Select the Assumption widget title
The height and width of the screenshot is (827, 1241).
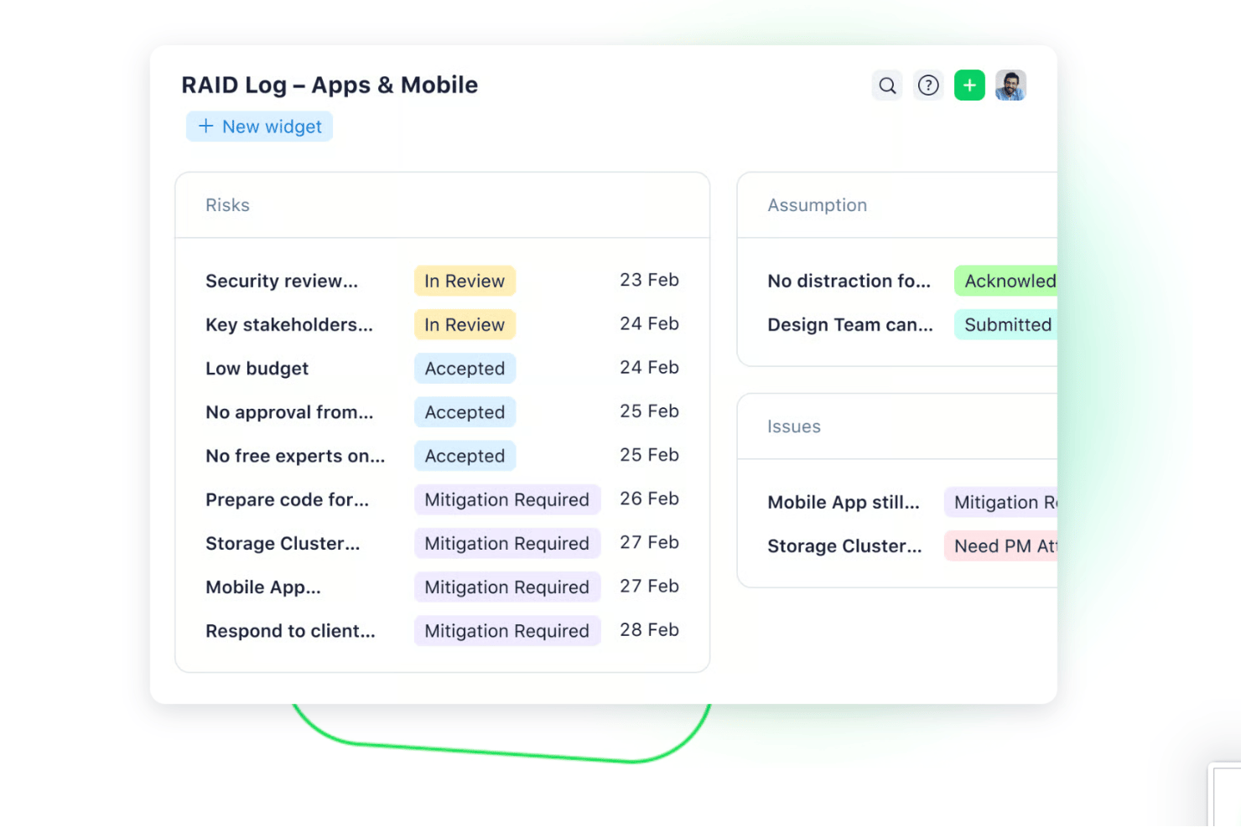pyautogui.click(x=818, y=205)
